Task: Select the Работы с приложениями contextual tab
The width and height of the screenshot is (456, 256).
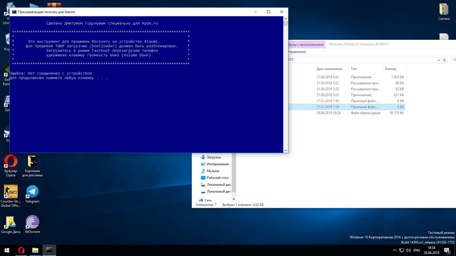Action: point(306,45)
